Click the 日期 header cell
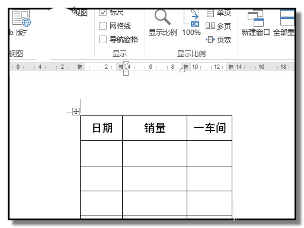 click(101, 128)
